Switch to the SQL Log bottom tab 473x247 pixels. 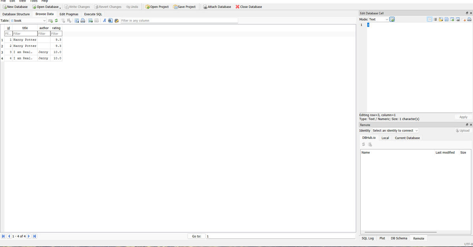(x=368, y=238)
